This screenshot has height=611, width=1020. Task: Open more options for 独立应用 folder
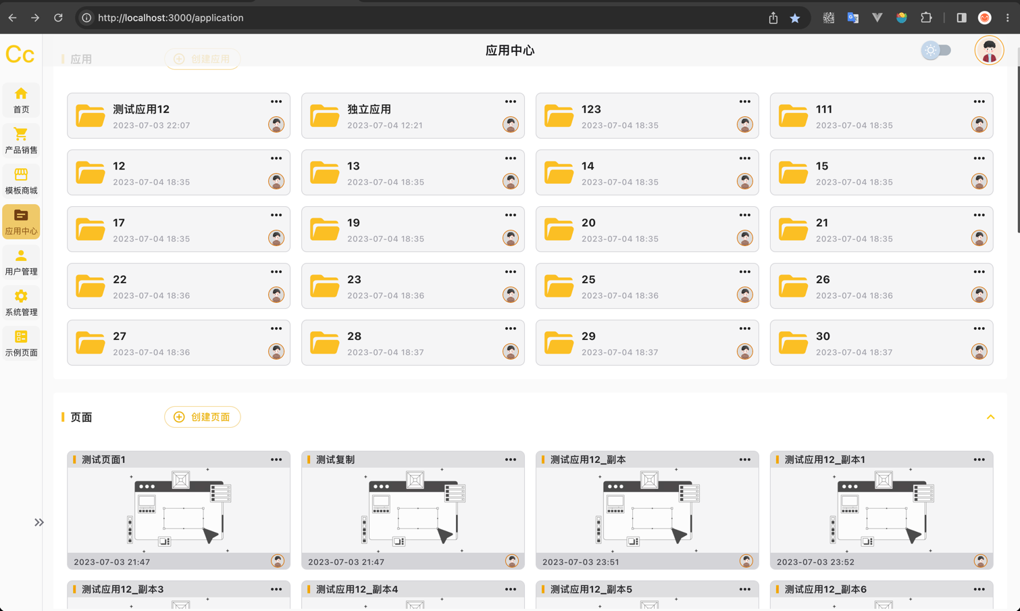coord(511,101)
